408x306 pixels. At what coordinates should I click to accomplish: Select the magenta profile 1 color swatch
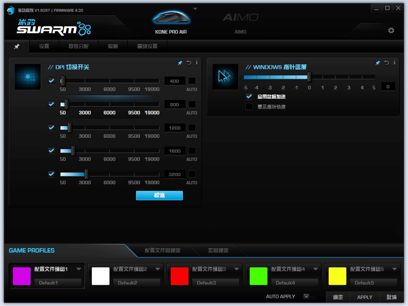point(22,276)
